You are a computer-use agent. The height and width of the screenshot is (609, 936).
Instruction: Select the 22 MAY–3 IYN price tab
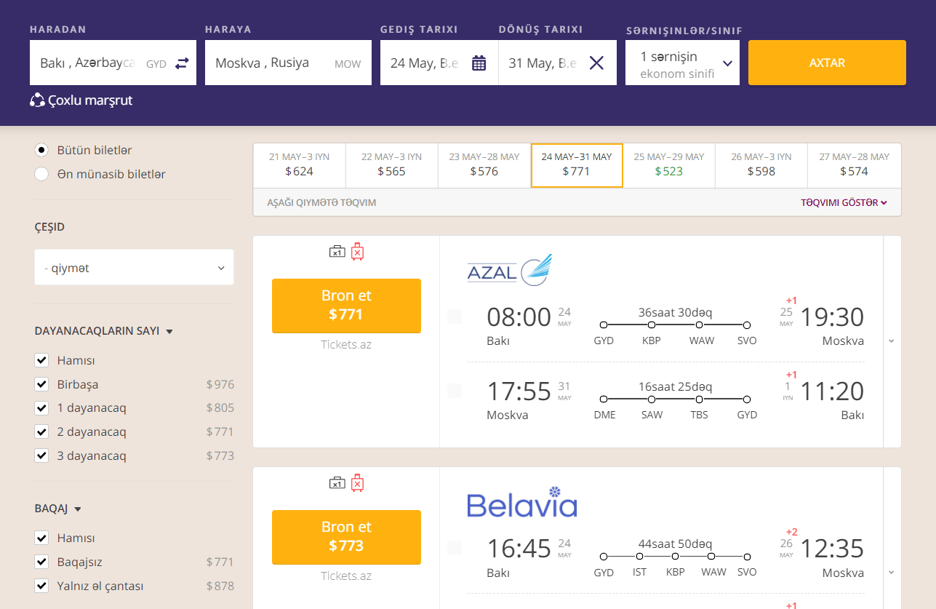391,165
